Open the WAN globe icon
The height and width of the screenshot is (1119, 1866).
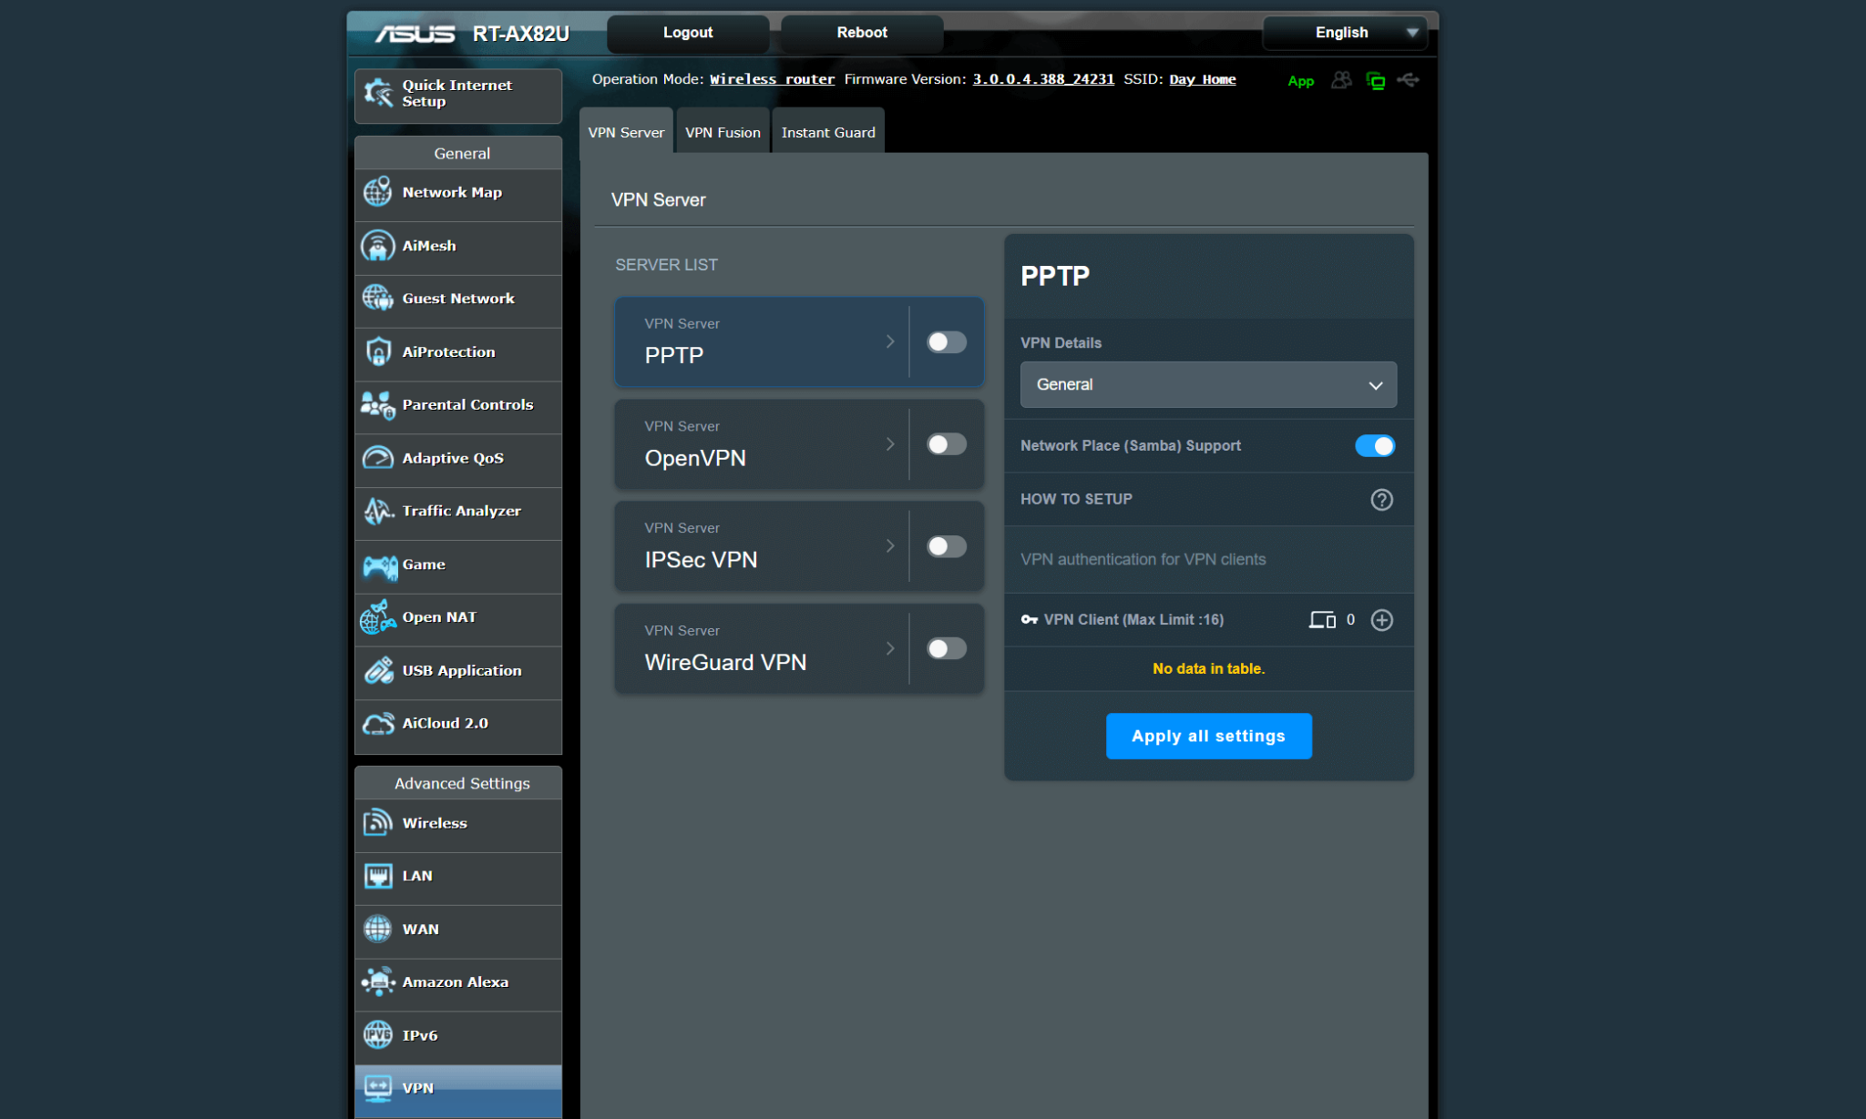tap(378, 929)
